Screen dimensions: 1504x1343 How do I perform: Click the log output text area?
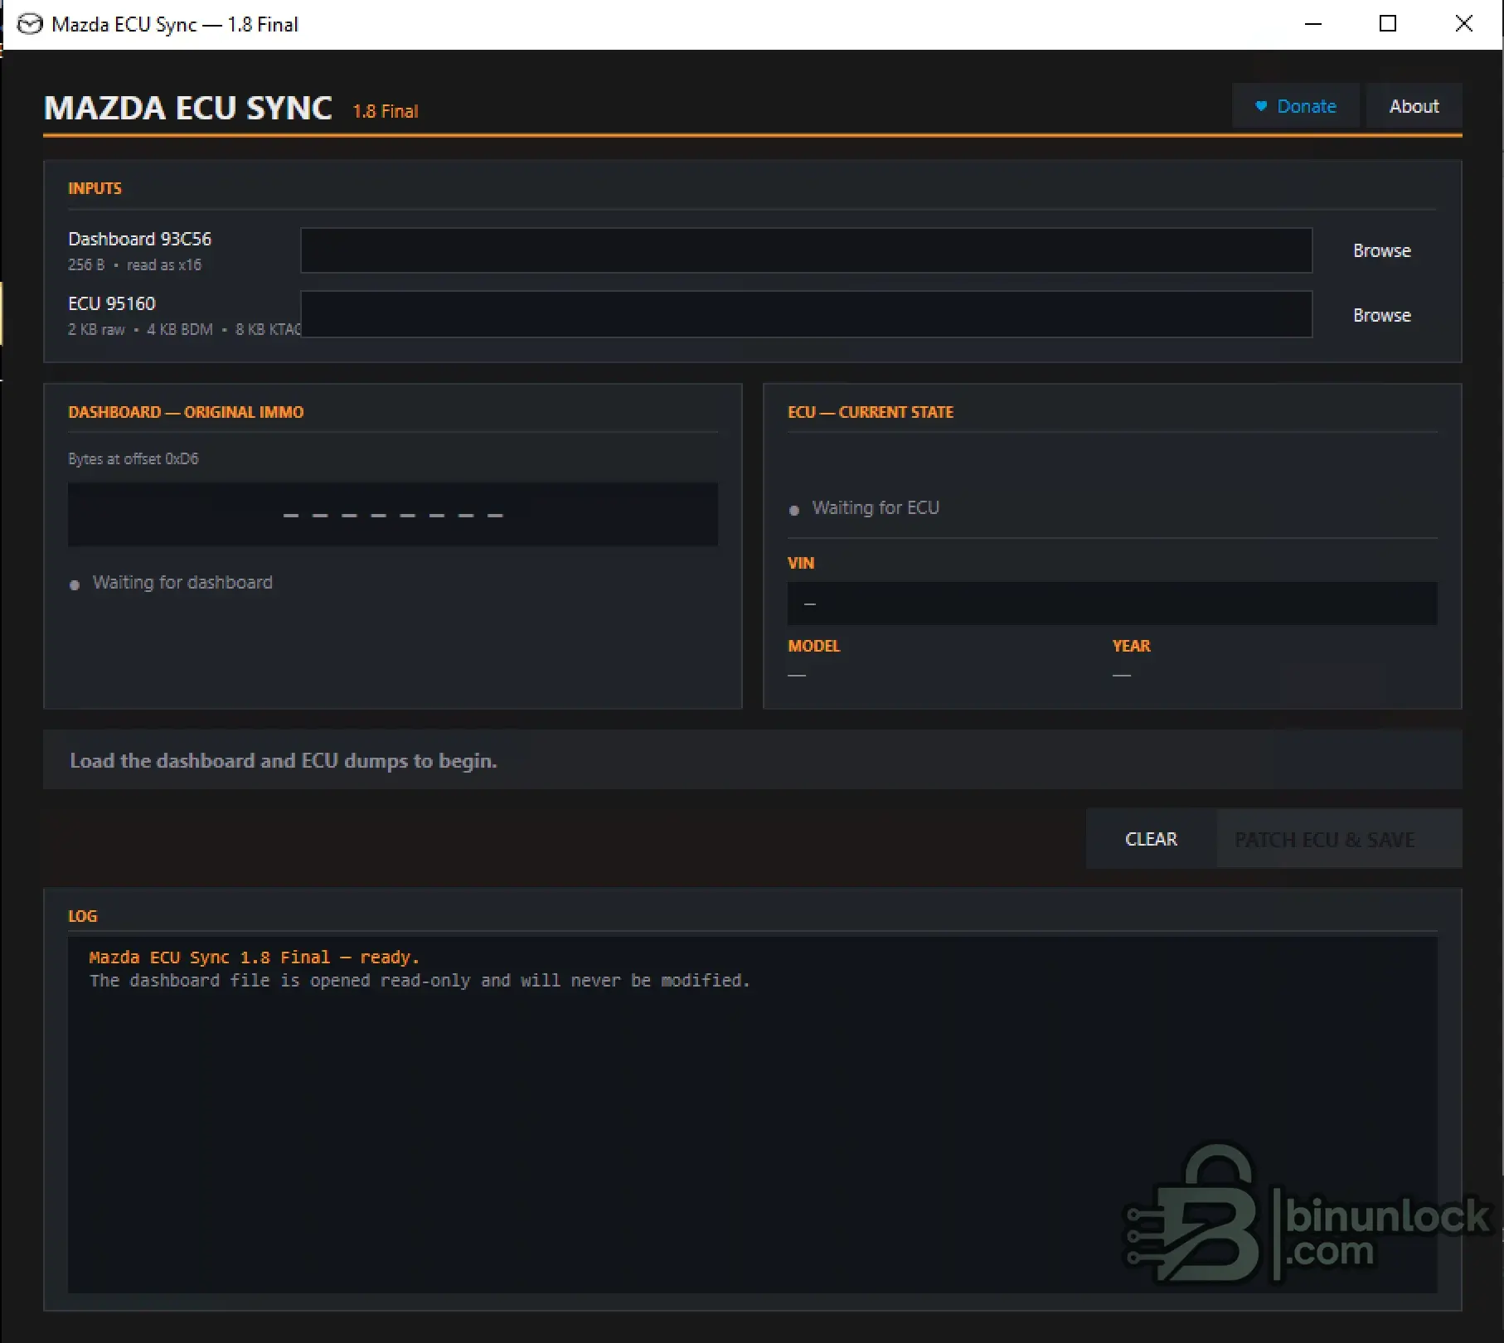(753, 1115)
